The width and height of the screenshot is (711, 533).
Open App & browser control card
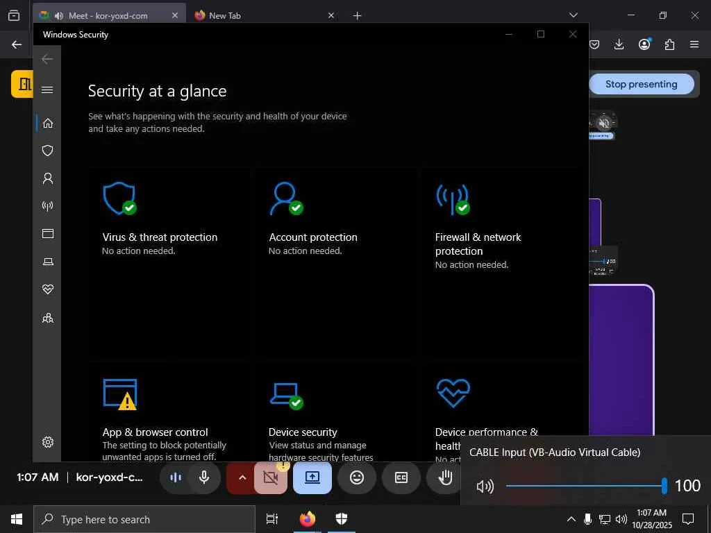point(168,412)
